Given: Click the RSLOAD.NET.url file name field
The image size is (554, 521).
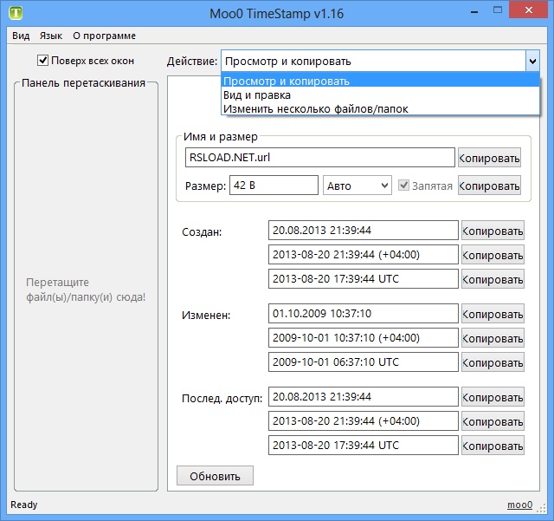Looking at the screenshot, I should (x=319, y=158).
